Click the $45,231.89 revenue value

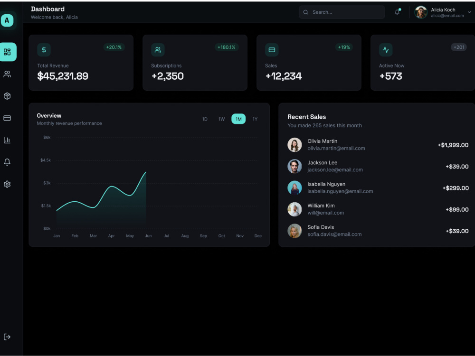[63, 76]
